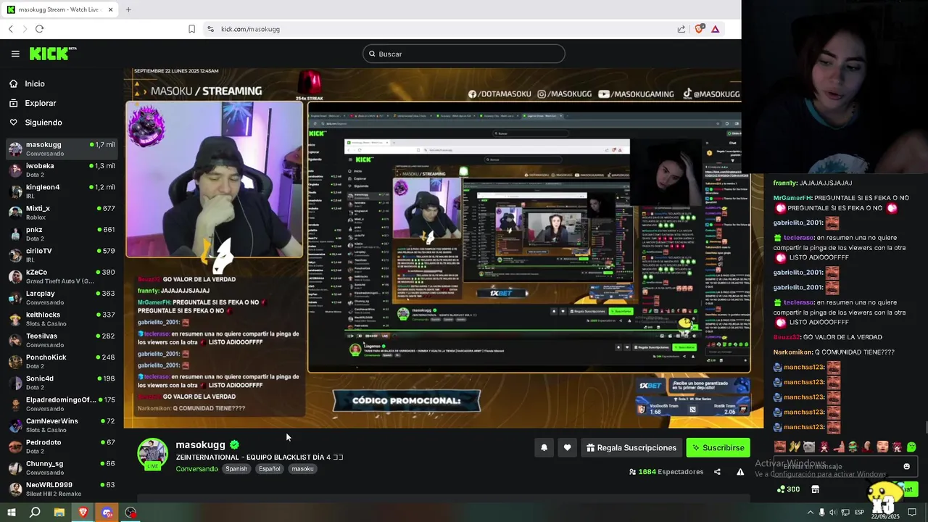This screenshot has height=522, width=928.
Task: Click the stream video player
Action: 443,247
